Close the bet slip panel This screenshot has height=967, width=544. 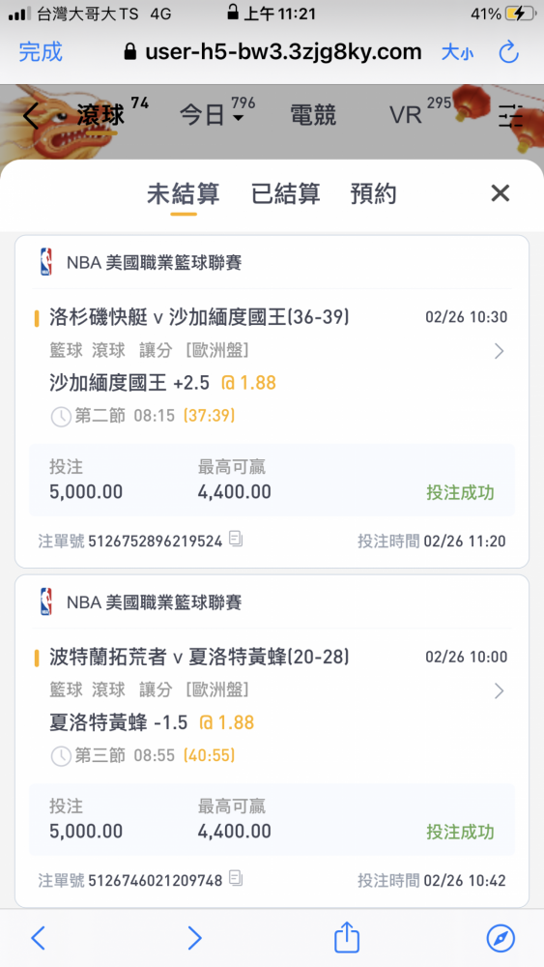click(501, 193)
